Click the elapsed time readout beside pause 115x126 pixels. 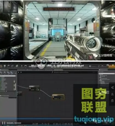click(x=14, y=123)
